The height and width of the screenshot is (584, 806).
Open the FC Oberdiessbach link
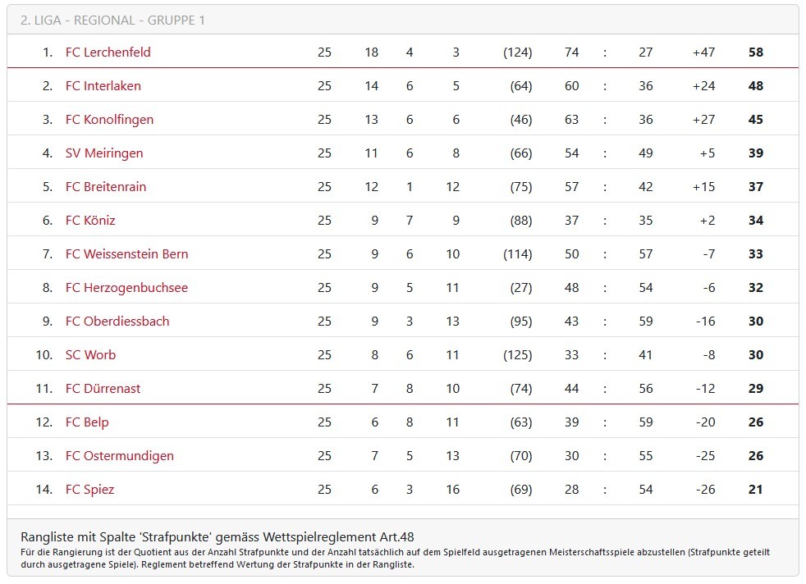pyautogui.click(x=117, y=321)
